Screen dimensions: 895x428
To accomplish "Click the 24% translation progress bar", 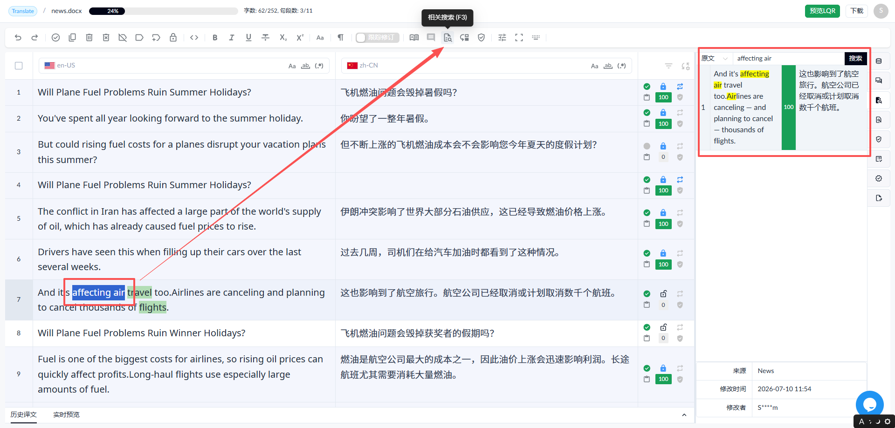I will pyautogui.click(x=163, y=11).
